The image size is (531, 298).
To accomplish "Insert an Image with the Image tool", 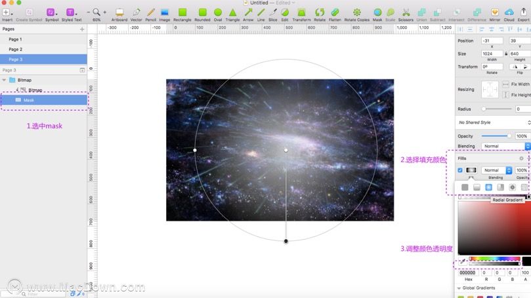I will pos(165,12).
